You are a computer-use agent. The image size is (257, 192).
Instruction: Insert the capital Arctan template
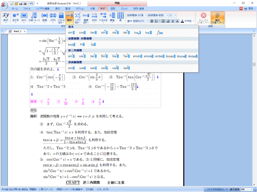193,56
